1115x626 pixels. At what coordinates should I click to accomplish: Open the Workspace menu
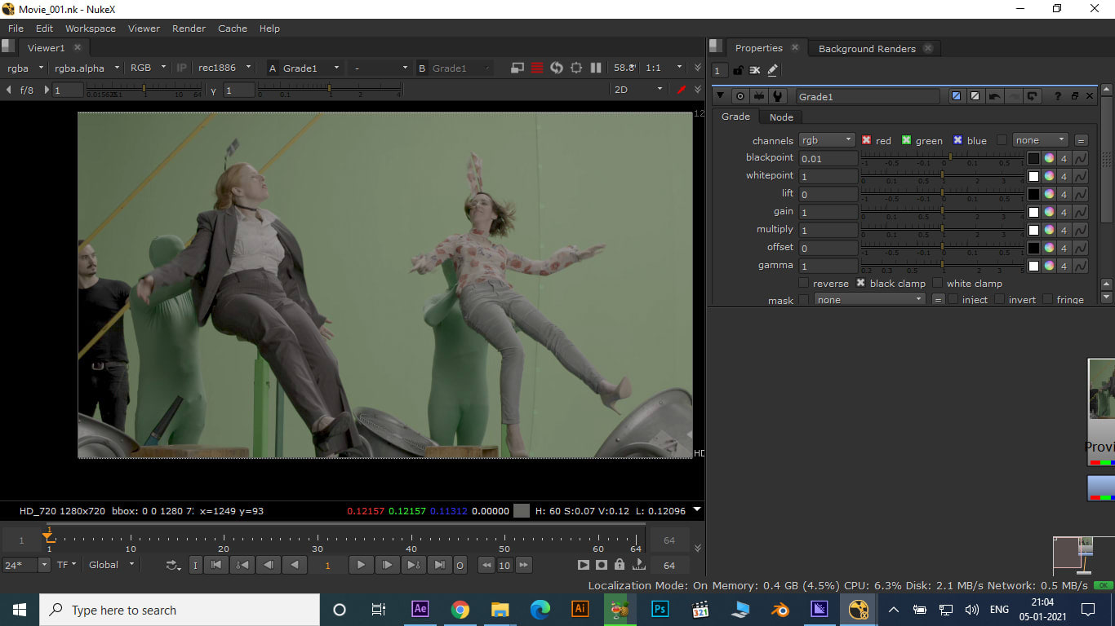coord(91,29)
